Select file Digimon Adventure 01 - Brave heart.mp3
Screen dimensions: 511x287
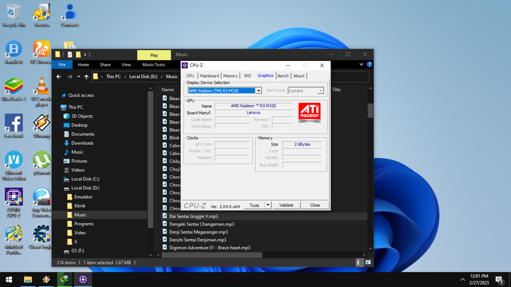point(210,248)
